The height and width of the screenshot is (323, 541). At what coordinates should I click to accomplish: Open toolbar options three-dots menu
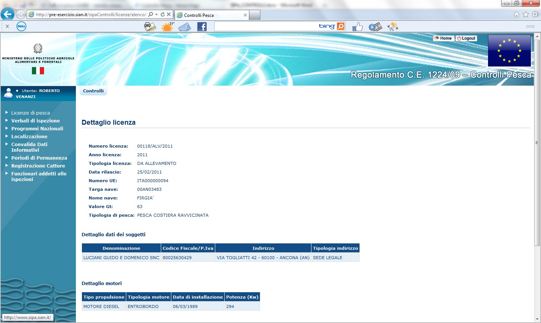pyautogui.click(x=530, y=26)
